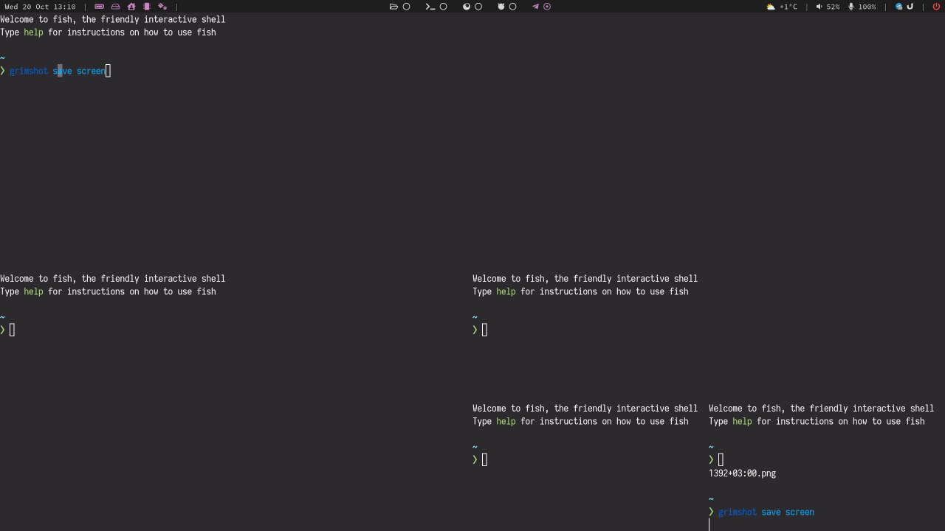Screen dimensions: 945x531
Task: Focus the prompt in the middle-right terminal
Action: (x=484, y=330)
